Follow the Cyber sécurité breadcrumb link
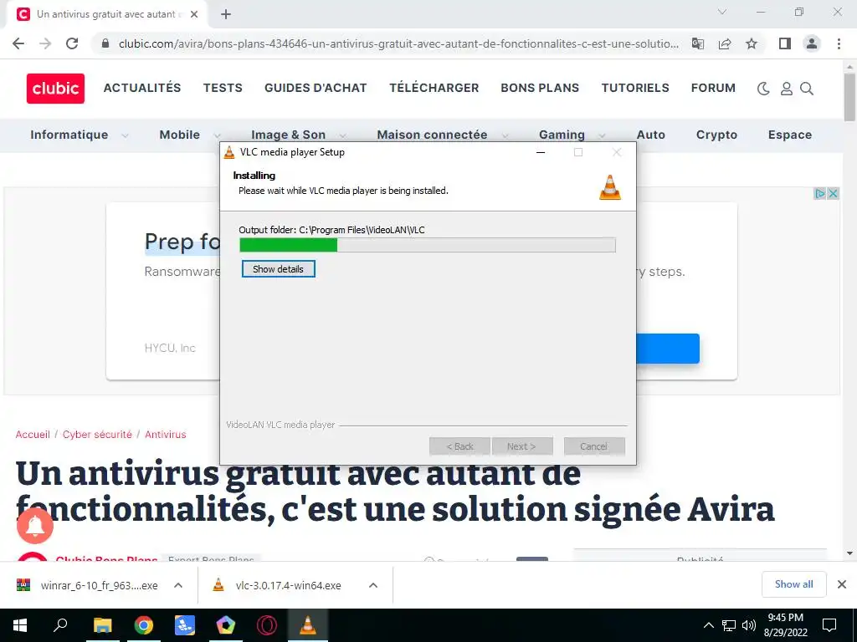This screenshot has height=642, width=857. pos(97,435)
